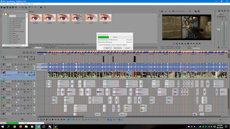Image resolution: width=230 pixels, height=129 pixels.
Task: Open the Insert menu
Action: (15, 4)
